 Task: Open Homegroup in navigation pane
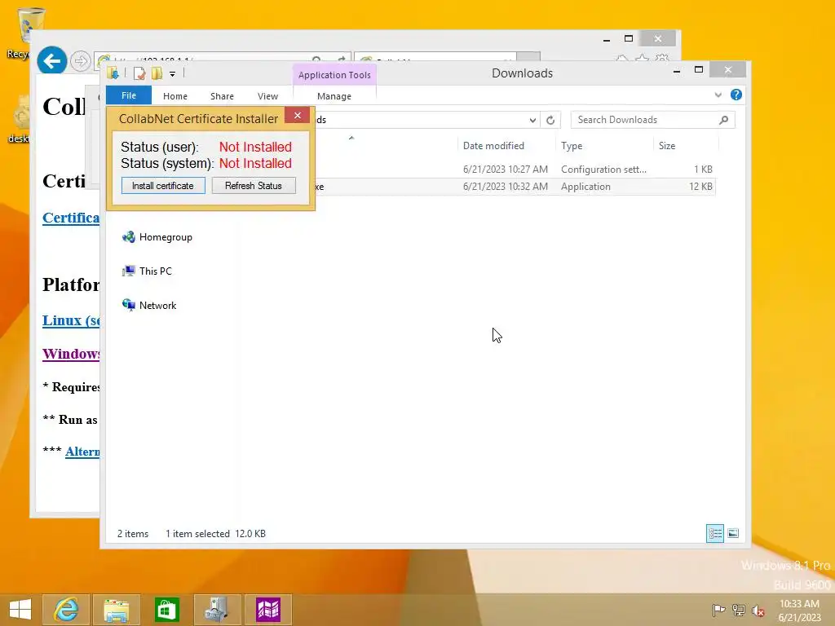pos(166,237)
